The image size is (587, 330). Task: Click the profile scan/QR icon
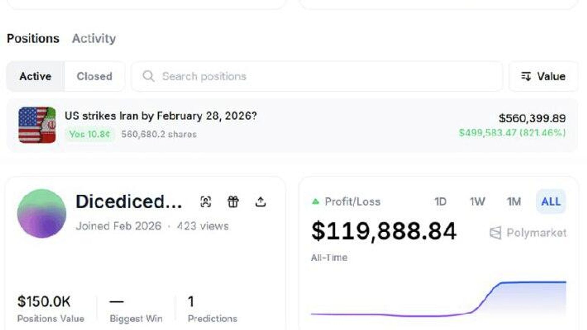point(205,202)
